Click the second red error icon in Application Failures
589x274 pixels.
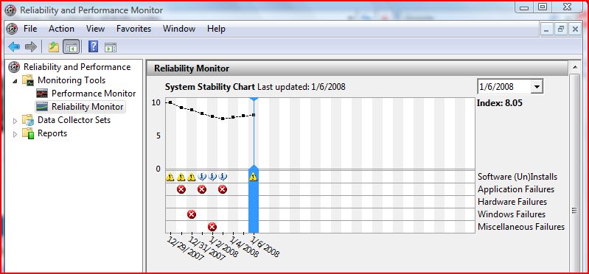(202, 189)
